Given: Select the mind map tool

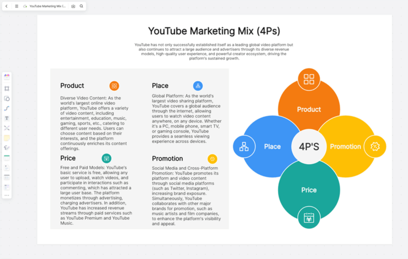Looking at the screenshot, I should (x=7, y=128).
